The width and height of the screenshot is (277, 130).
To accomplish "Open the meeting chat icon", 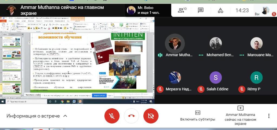I will [x=200, y=10].
